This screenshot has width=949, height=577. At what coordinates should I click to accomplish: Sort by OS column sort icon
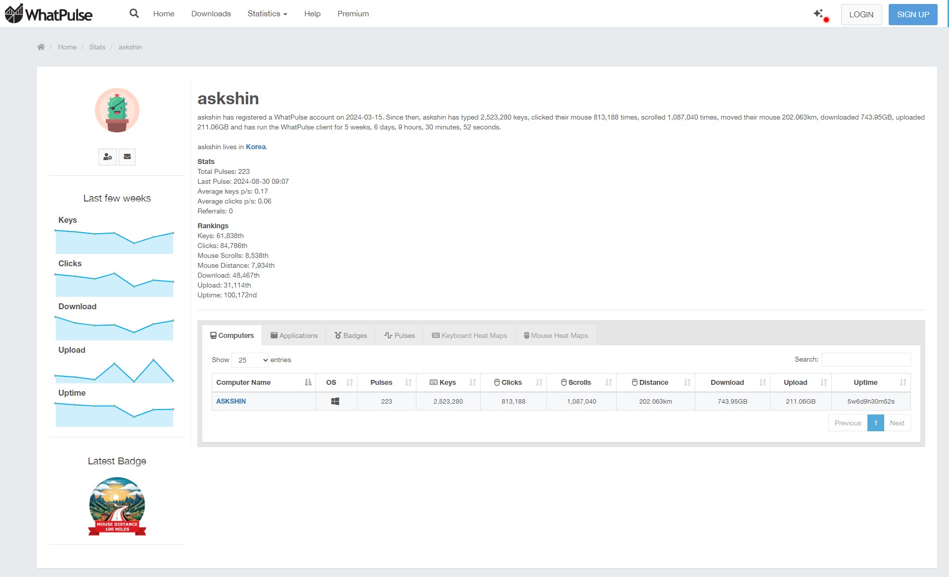(x=350, y=382)
